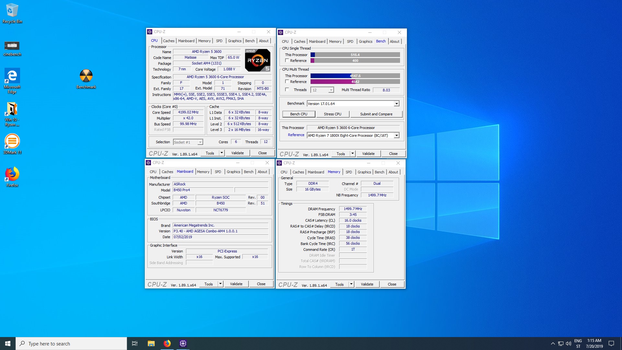Click the Type here to search box
The height and width of the screenshot is (350, 622).
point(71,344)
